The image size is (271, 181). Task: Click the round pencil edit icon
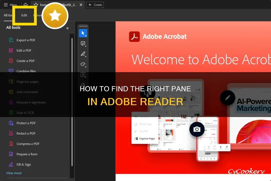tap(227, 98)
